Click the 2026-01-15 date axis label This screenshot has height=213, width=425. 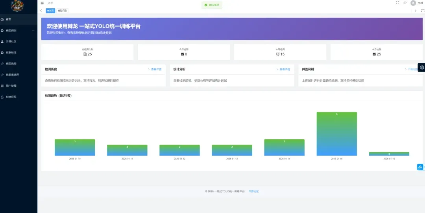(x=336, y=159)
